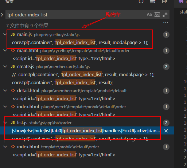
Task: Collapse main.js cycelbuy results
Action: (x=5, y=35)
